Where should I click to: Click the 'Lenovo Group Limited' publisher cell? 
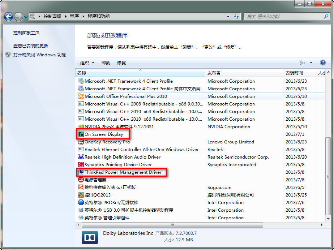pos(231,142)
